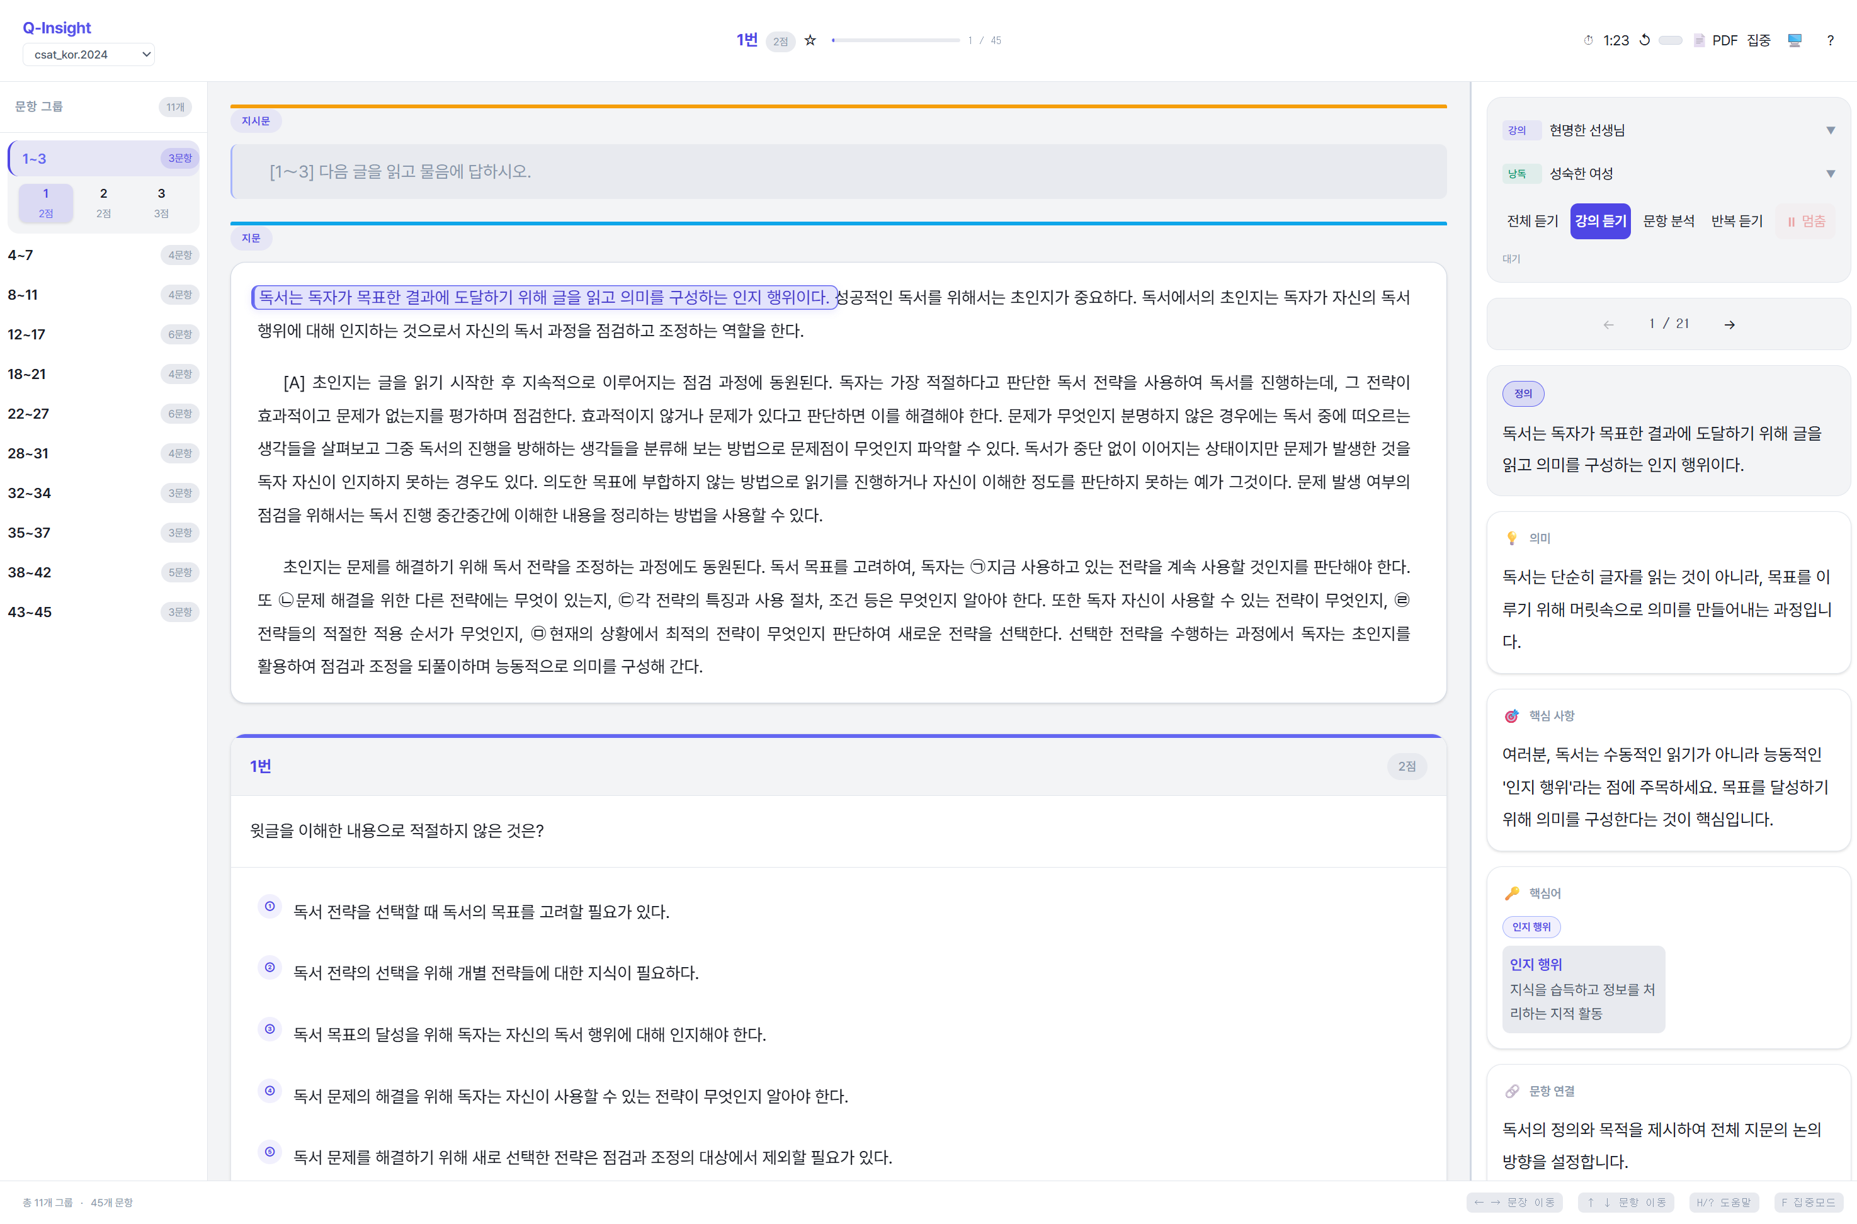The width and height of the screenshot is (1857, 1224).
Task: Select question group 4~7 in sidebar
Action: click(x=101, y=254)
